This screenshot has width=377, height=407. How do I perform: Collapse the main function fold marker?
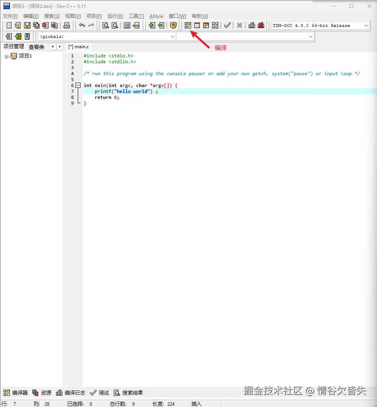pyautogui.click(x=78, y=85)
